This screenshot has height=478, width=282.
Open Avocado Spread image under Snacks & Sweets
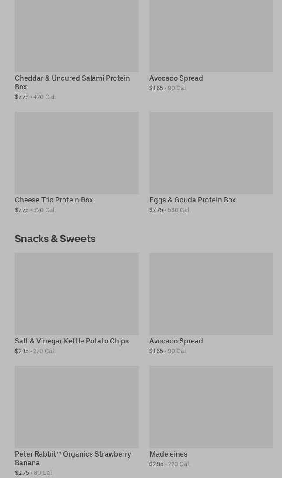(x=211, y=294)
